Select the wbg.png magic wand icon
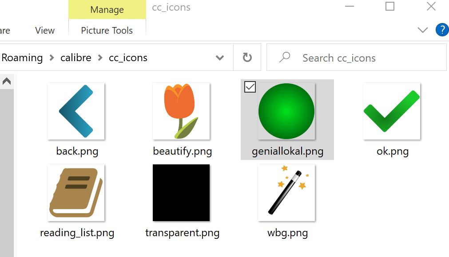This screenshot has width=449, height=257. pos(287,193)
